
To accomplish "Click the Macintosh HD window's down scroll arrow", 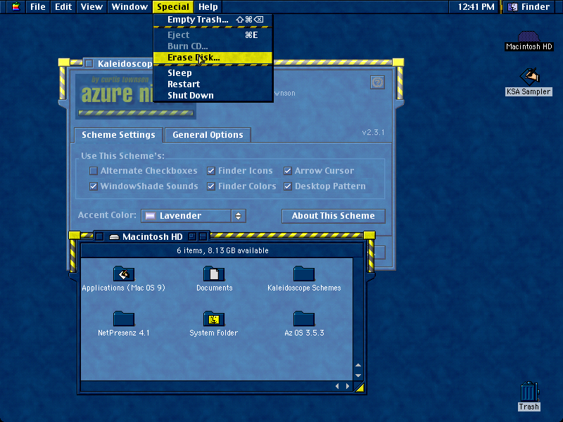I will tap(358, 376).
